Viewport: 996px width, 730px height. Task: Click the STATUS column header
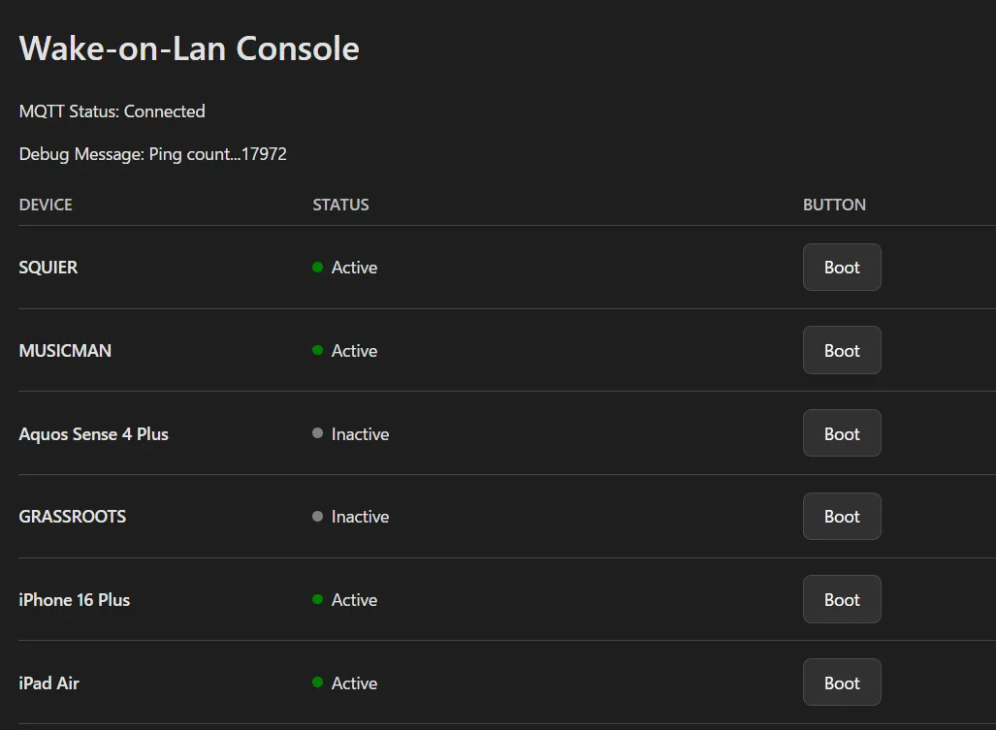click(x=340, y=205)
